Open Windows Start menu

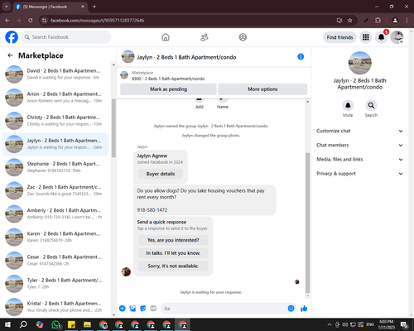pyautogui.click(x=7, y=324)
